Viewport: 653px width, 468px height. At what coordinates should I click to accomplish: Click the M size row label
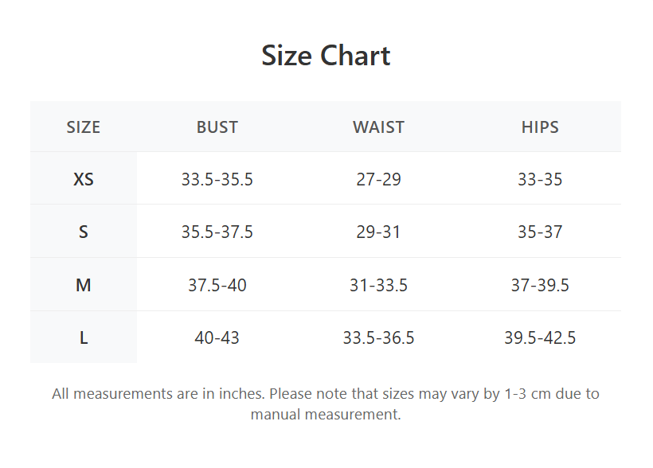[x=84, y=285]
